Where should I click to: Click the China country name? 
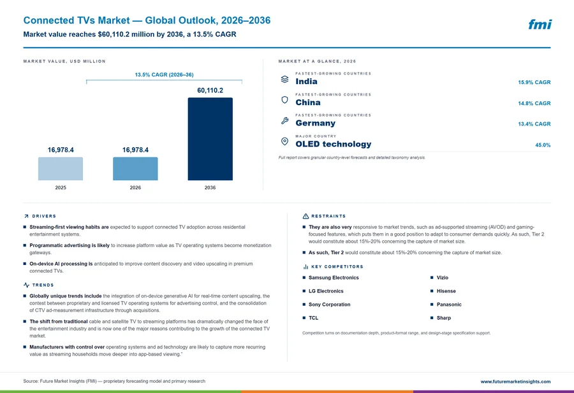pyautogui.click(x=308, y=103)
